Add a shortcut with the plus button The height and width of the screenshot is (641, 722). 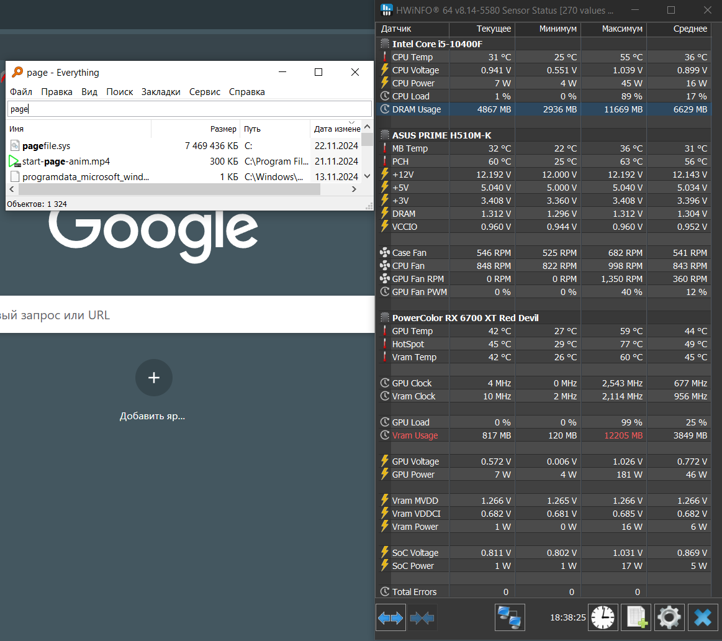154,378
